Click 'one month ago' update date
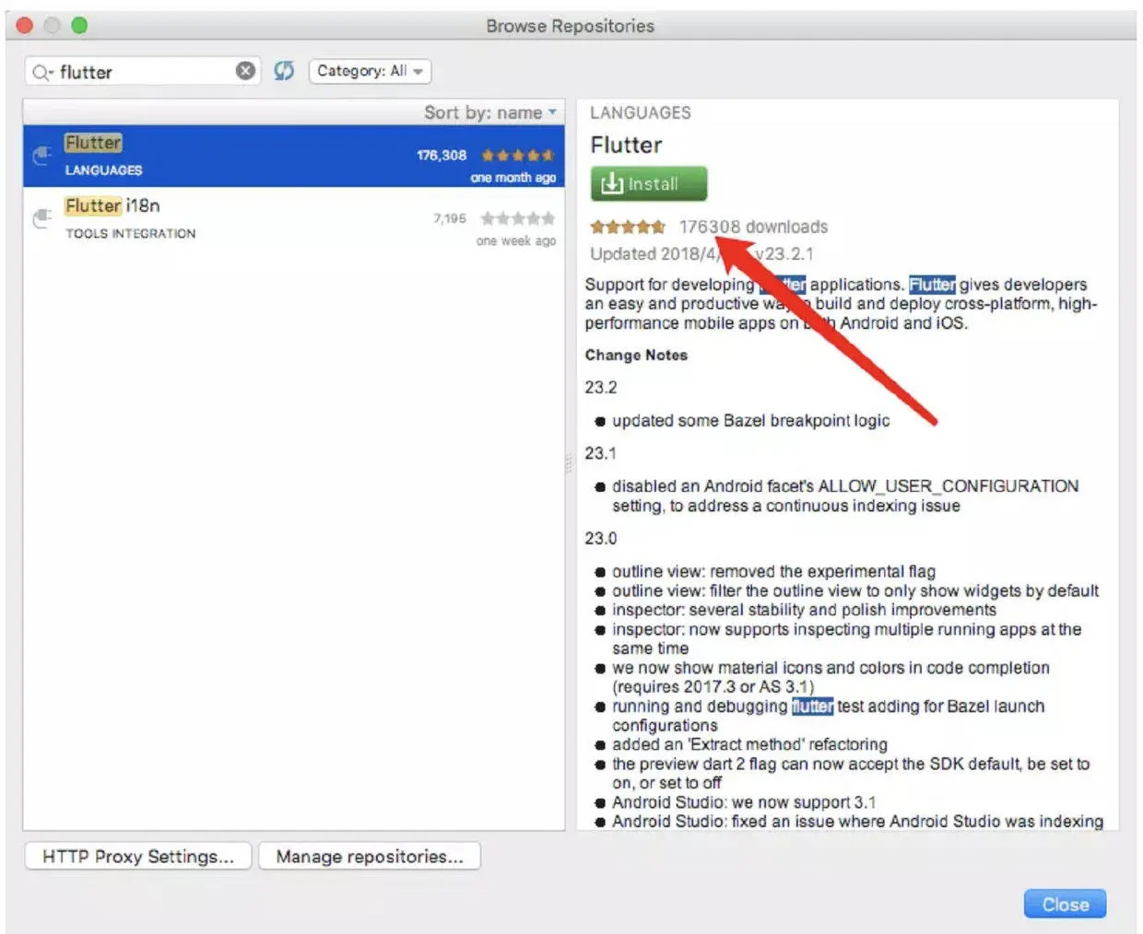 click(513, 178)
